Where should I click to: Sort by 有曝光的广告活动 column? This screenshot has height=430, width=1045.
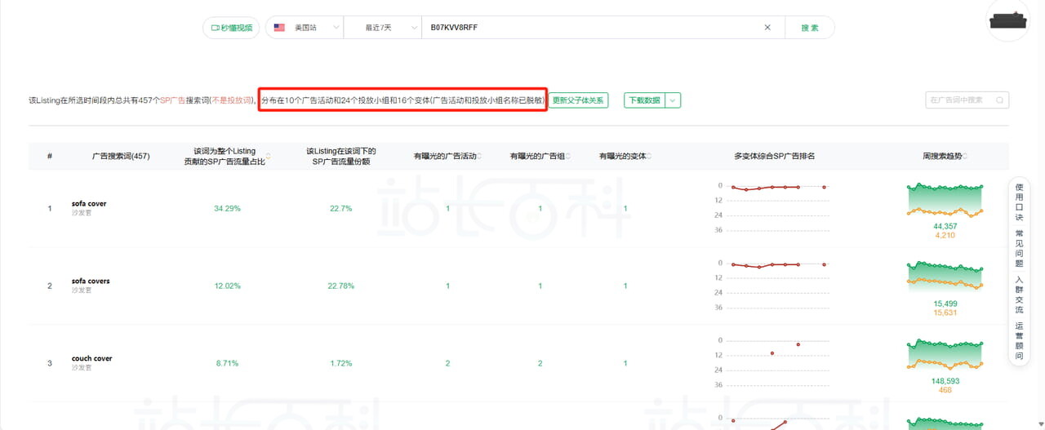click(x=479, y=156)
